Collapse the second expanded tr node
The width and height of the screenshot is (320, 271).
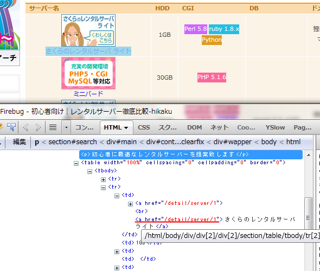(x=104, y=188)
